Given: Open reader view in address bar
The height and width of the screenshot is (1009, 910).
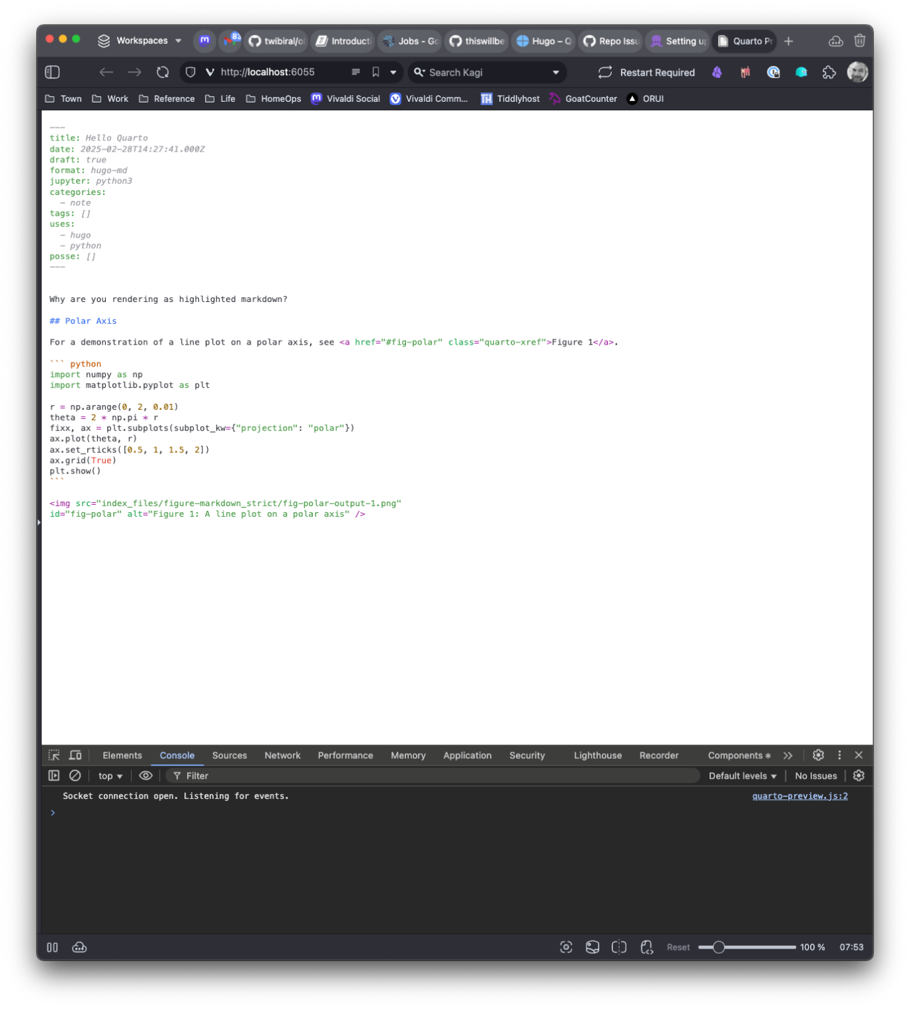Looking at the screenshot, I should (x=355, y=72).
